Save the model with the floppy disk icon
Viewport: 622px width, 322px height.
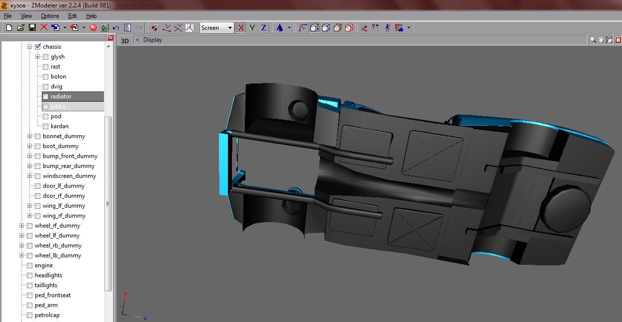tap(32, 28)
